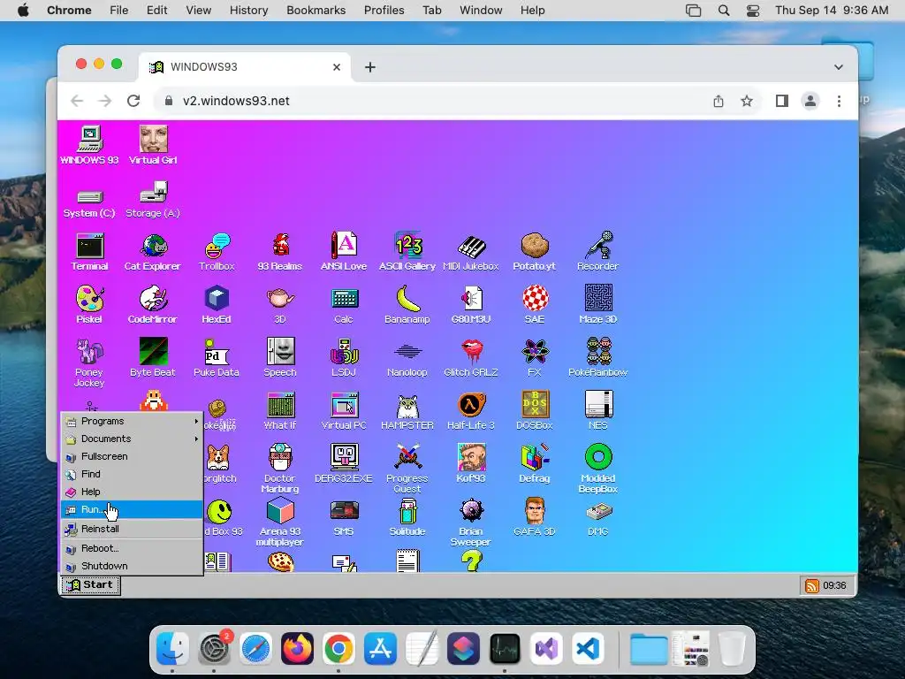Open the tab search chevron
The width and height of the screenshot is (905, 679).
click(x=838, y=67)
